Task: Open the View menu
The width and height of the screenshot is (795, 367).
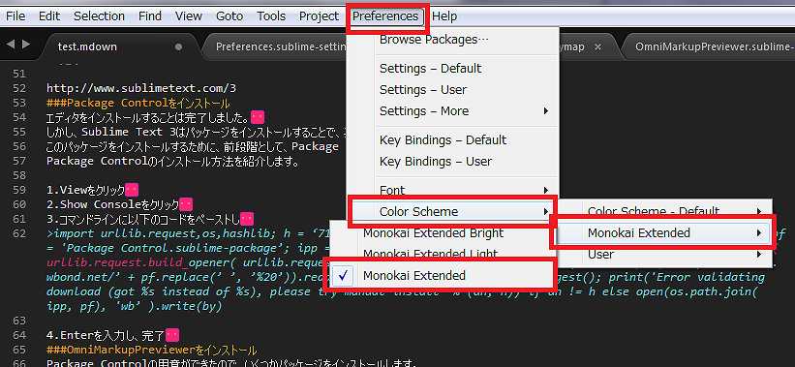Action: coord(189,16)
